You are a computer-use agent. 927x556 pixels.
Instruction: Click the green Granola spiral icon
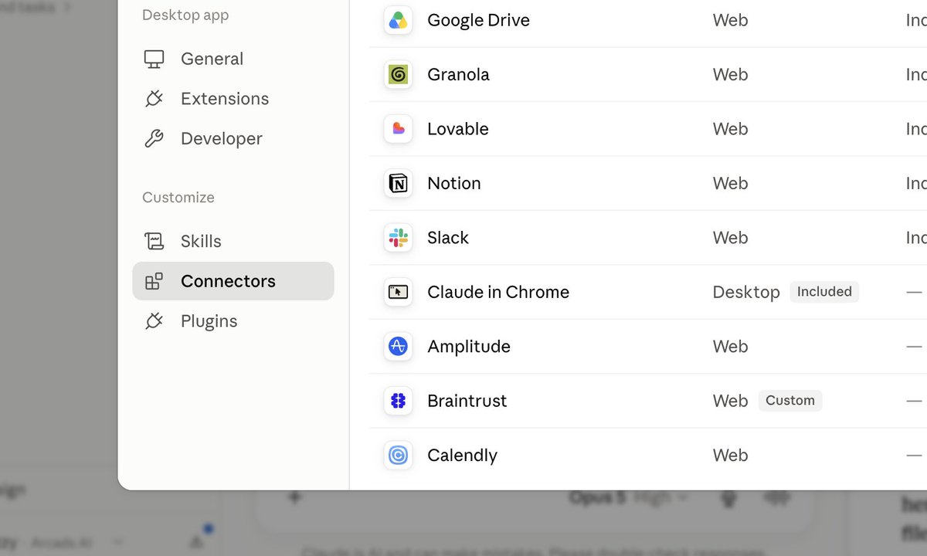399,75
